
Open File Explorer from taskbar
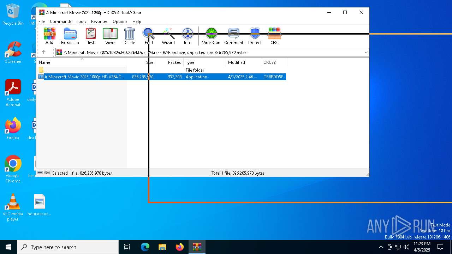coord(162,247)
